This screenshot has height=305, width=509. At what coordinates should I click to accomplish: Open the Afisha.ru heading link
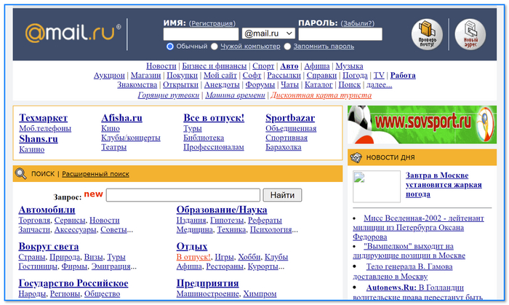(x=121, y=118)
